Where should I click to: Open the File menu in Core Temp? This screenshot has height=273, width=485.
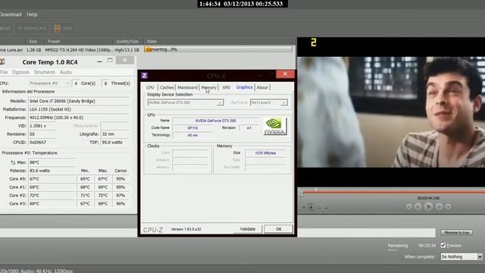[4, 72]
